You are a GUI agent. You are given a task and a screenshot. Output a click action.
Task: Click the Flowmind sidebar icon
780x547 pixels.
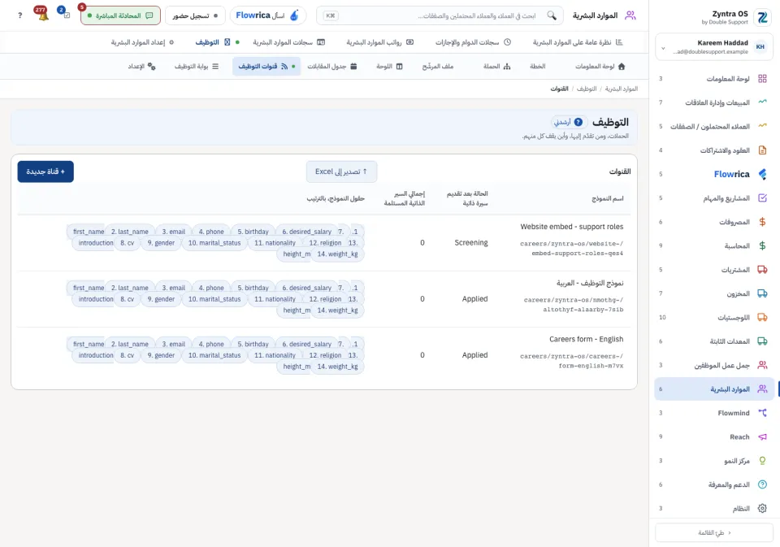[762, 413]
